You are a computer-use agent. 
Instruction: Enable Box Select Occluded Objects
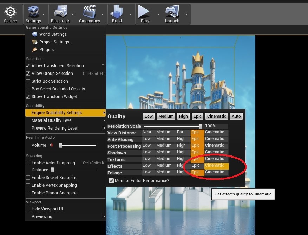[x=28, y=89]
